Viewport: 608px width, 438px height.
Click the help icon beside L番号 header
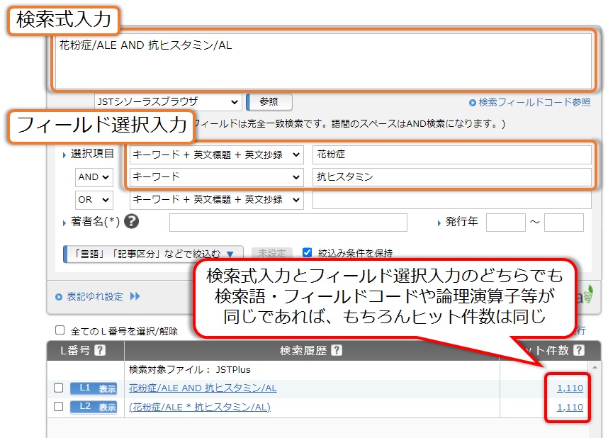tap(100, 350)
